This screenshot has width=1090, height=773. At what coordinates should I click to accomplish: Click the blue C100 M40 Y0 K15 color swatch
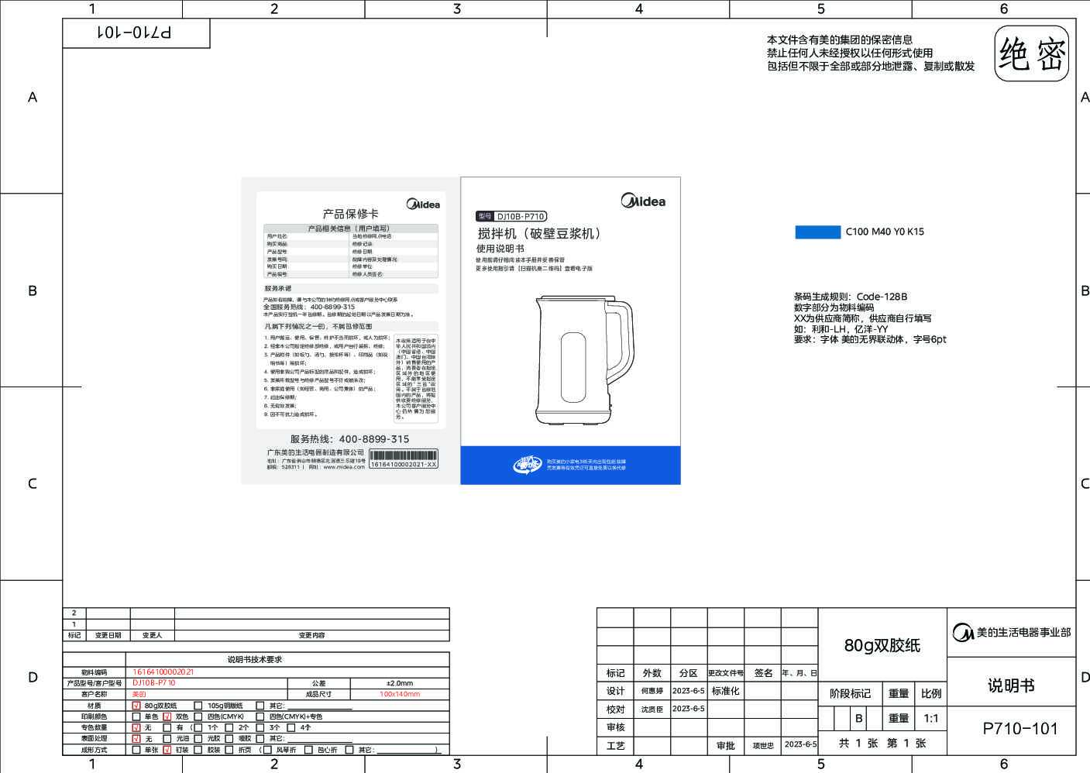tap(817, 232)
